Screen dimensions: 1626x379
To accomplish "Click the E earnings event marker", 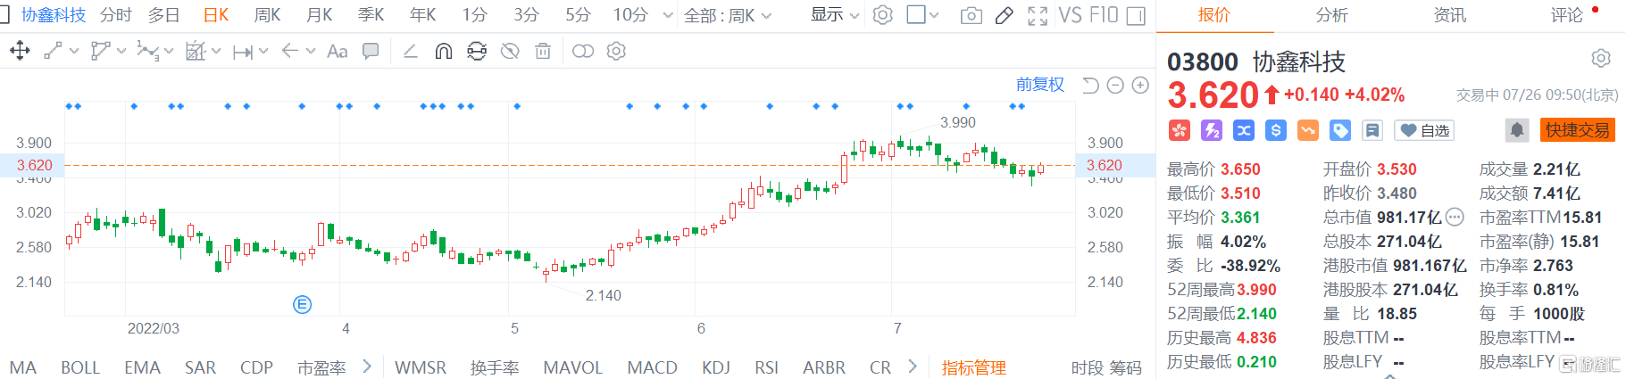I will click(x=302, y=305).
